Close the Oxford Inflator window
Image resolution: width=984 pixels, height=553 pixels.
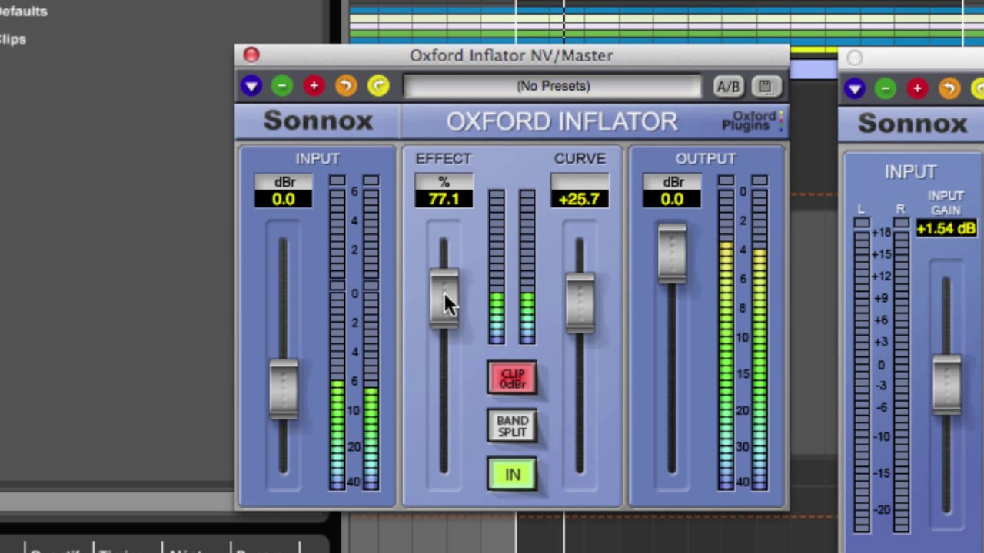[251, 55]
